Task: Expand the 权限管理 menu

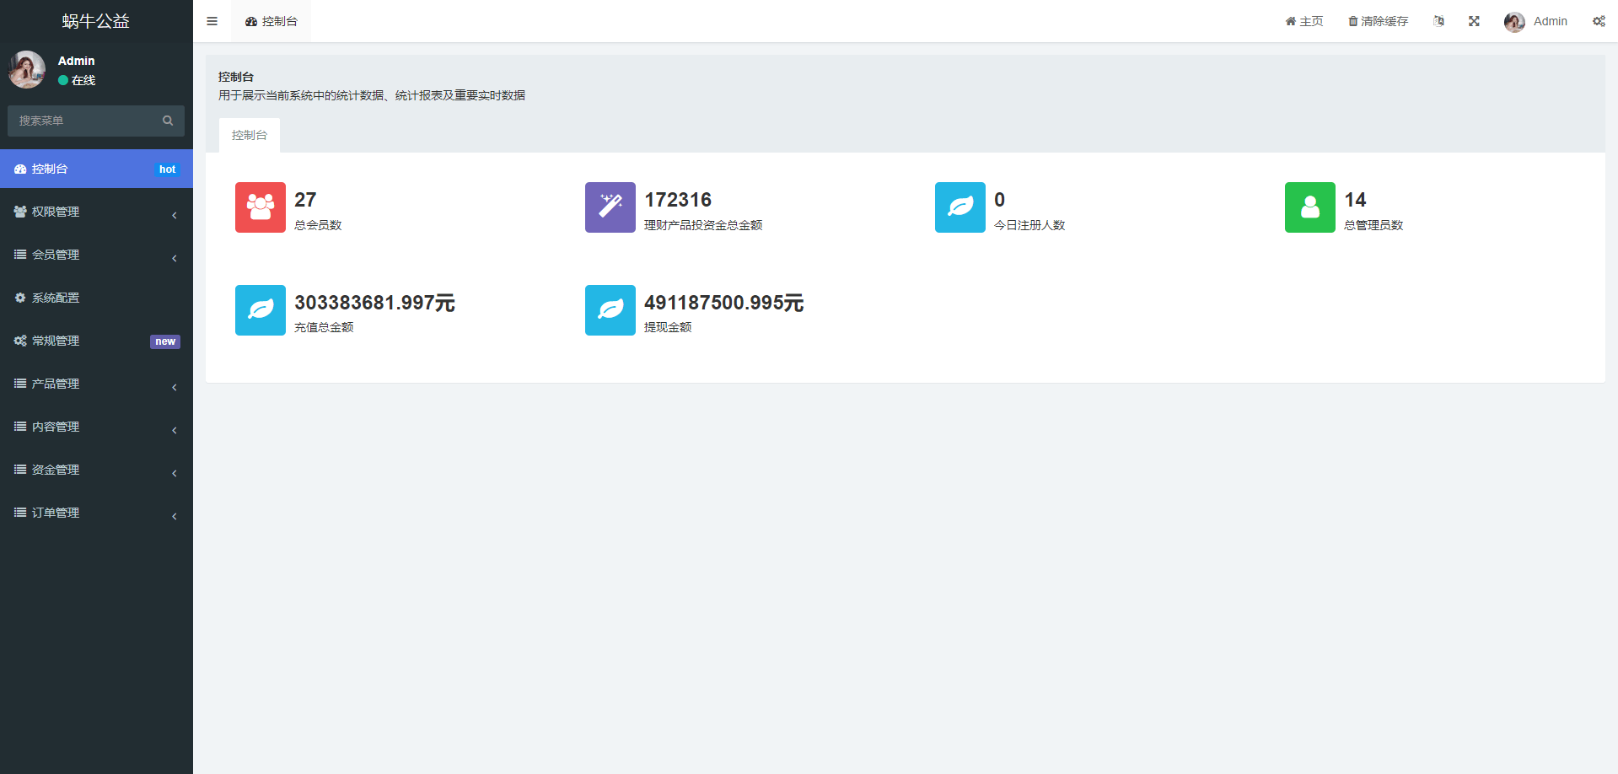Action: (x=96, y=212)
